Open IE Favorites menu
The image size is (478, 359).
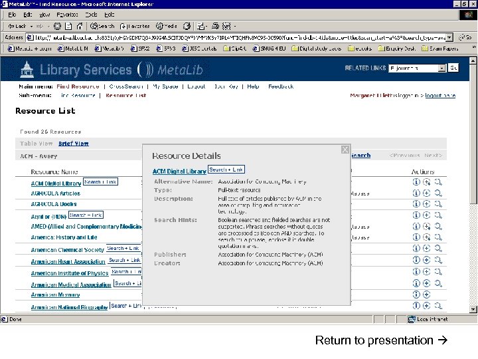point(67,15)
